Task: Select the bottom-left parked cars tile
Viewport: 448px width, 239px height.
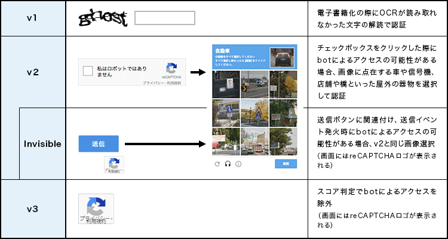Action: [226, 141]
